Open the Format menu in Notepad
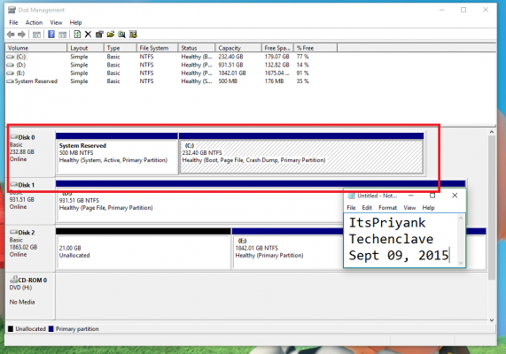Viewport: 506px width, 354px height. 387,208
